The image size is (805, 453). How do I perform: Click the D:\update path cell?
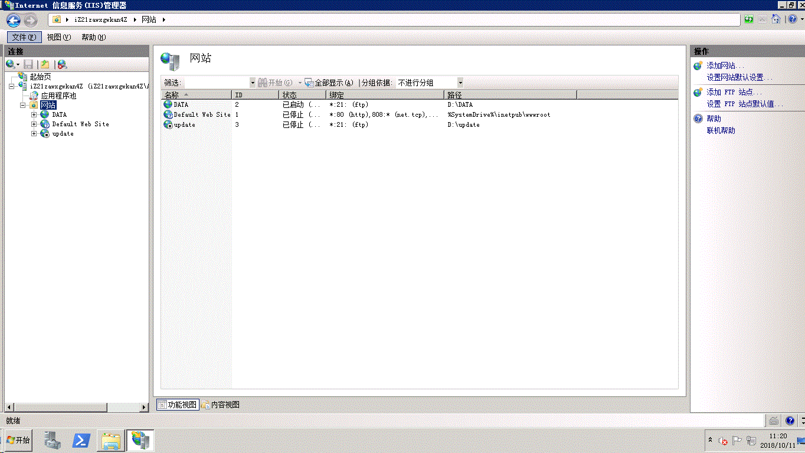tap(463, 124)
